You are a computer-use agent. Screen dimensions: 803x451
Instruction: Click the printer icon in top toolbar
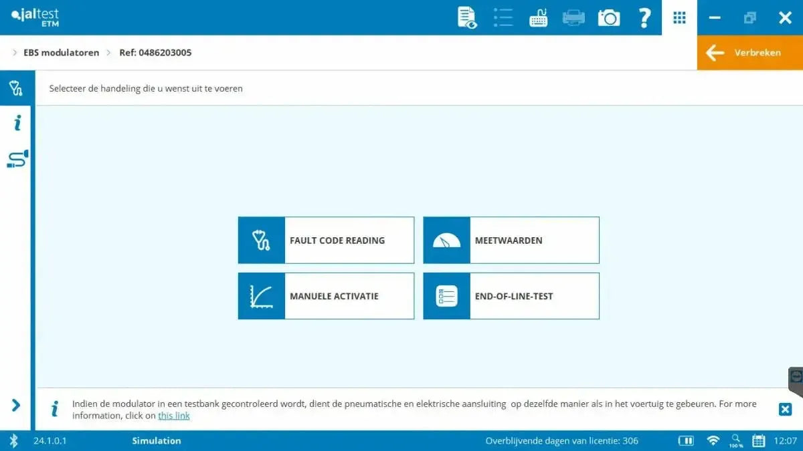click(573, 18)
